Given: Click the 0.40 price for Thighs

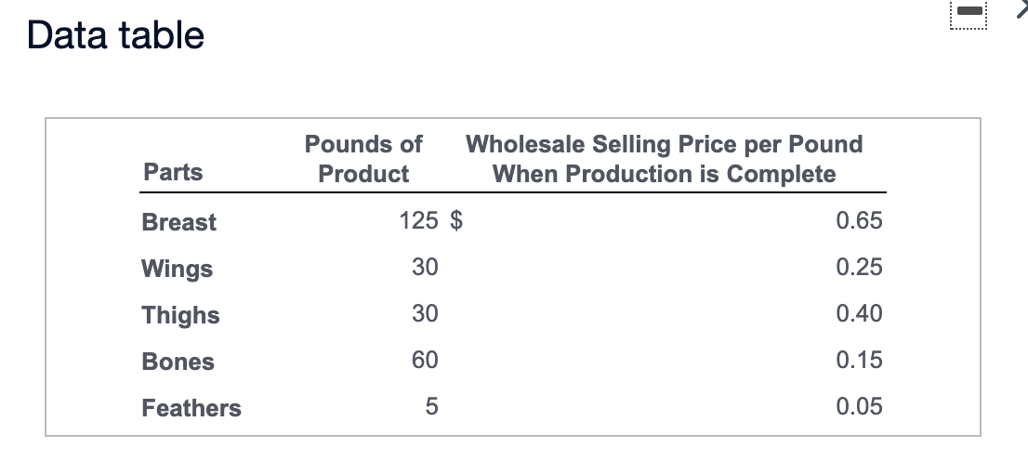Looking at the screenshot, I should [860, 313].
